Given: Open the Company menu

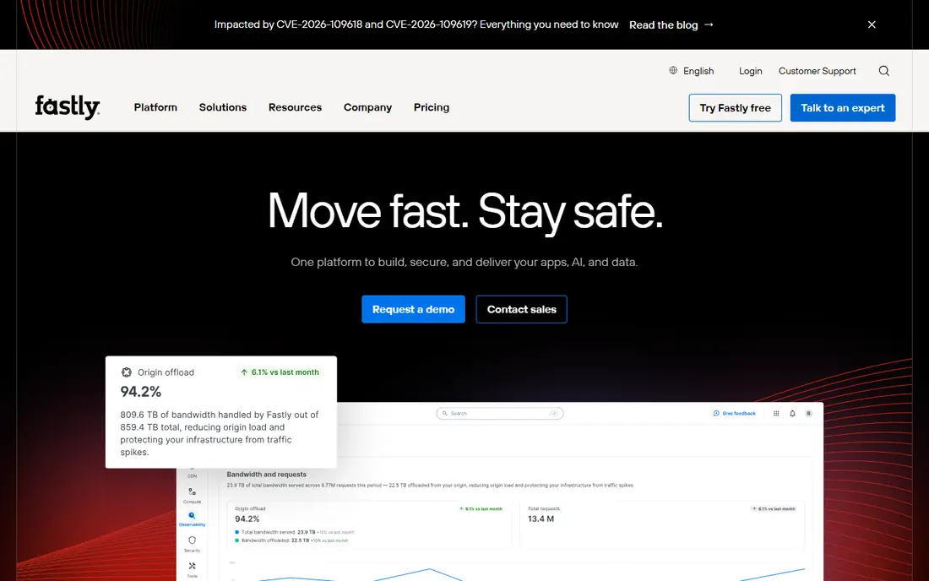Looking at the screenshot, I should pyautogui.click(x=367, y=107).
